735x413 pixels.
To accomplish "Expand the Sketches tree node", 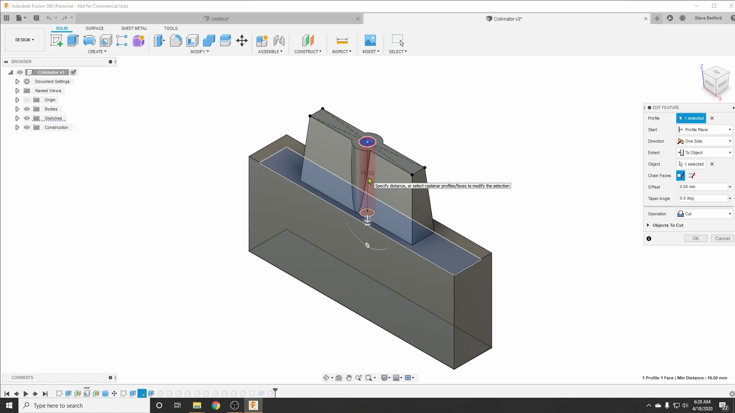I will point(17,118).
